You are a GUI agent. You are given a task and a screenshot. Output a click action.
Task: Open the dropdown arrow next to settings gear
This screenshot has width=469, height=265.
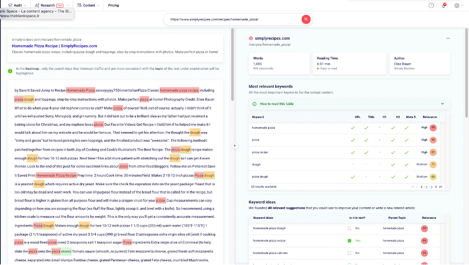(x=462, y=5)
